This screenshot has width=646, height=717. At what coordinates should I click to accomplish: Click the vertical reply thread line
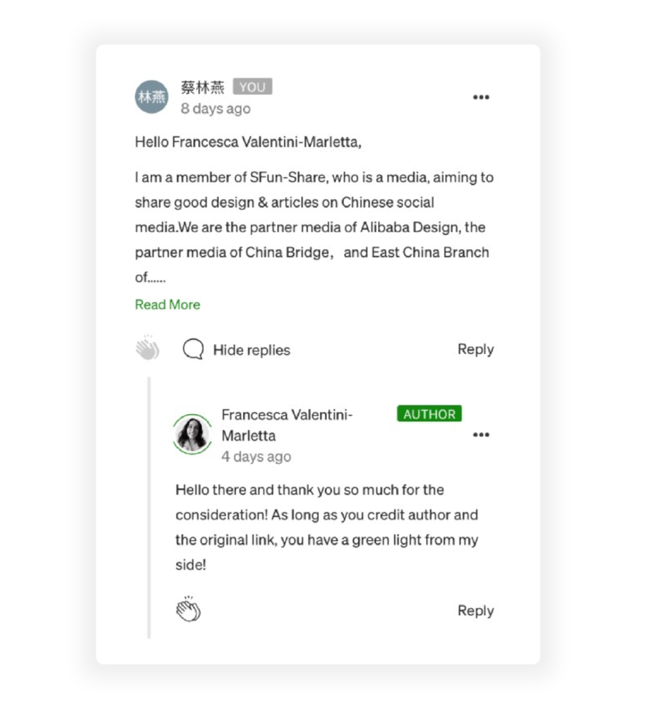click(x=149, y=508)
